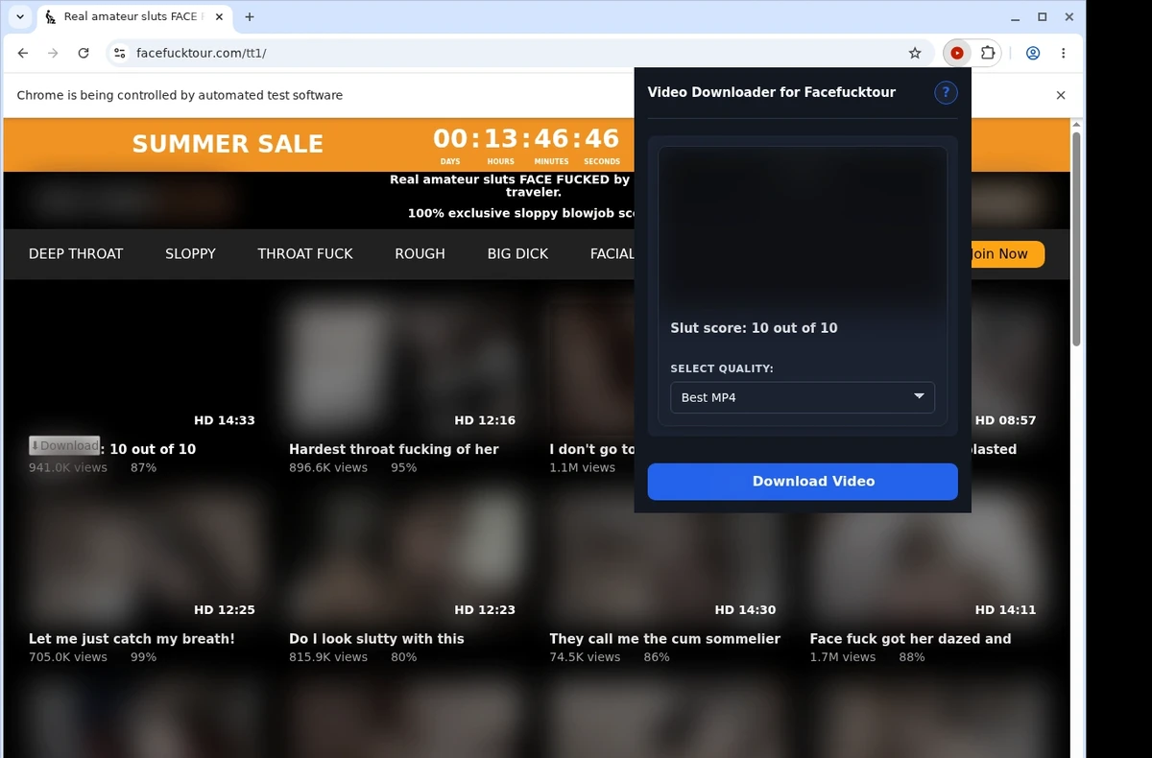Maximize the Chrome window

pos(1043,16)
